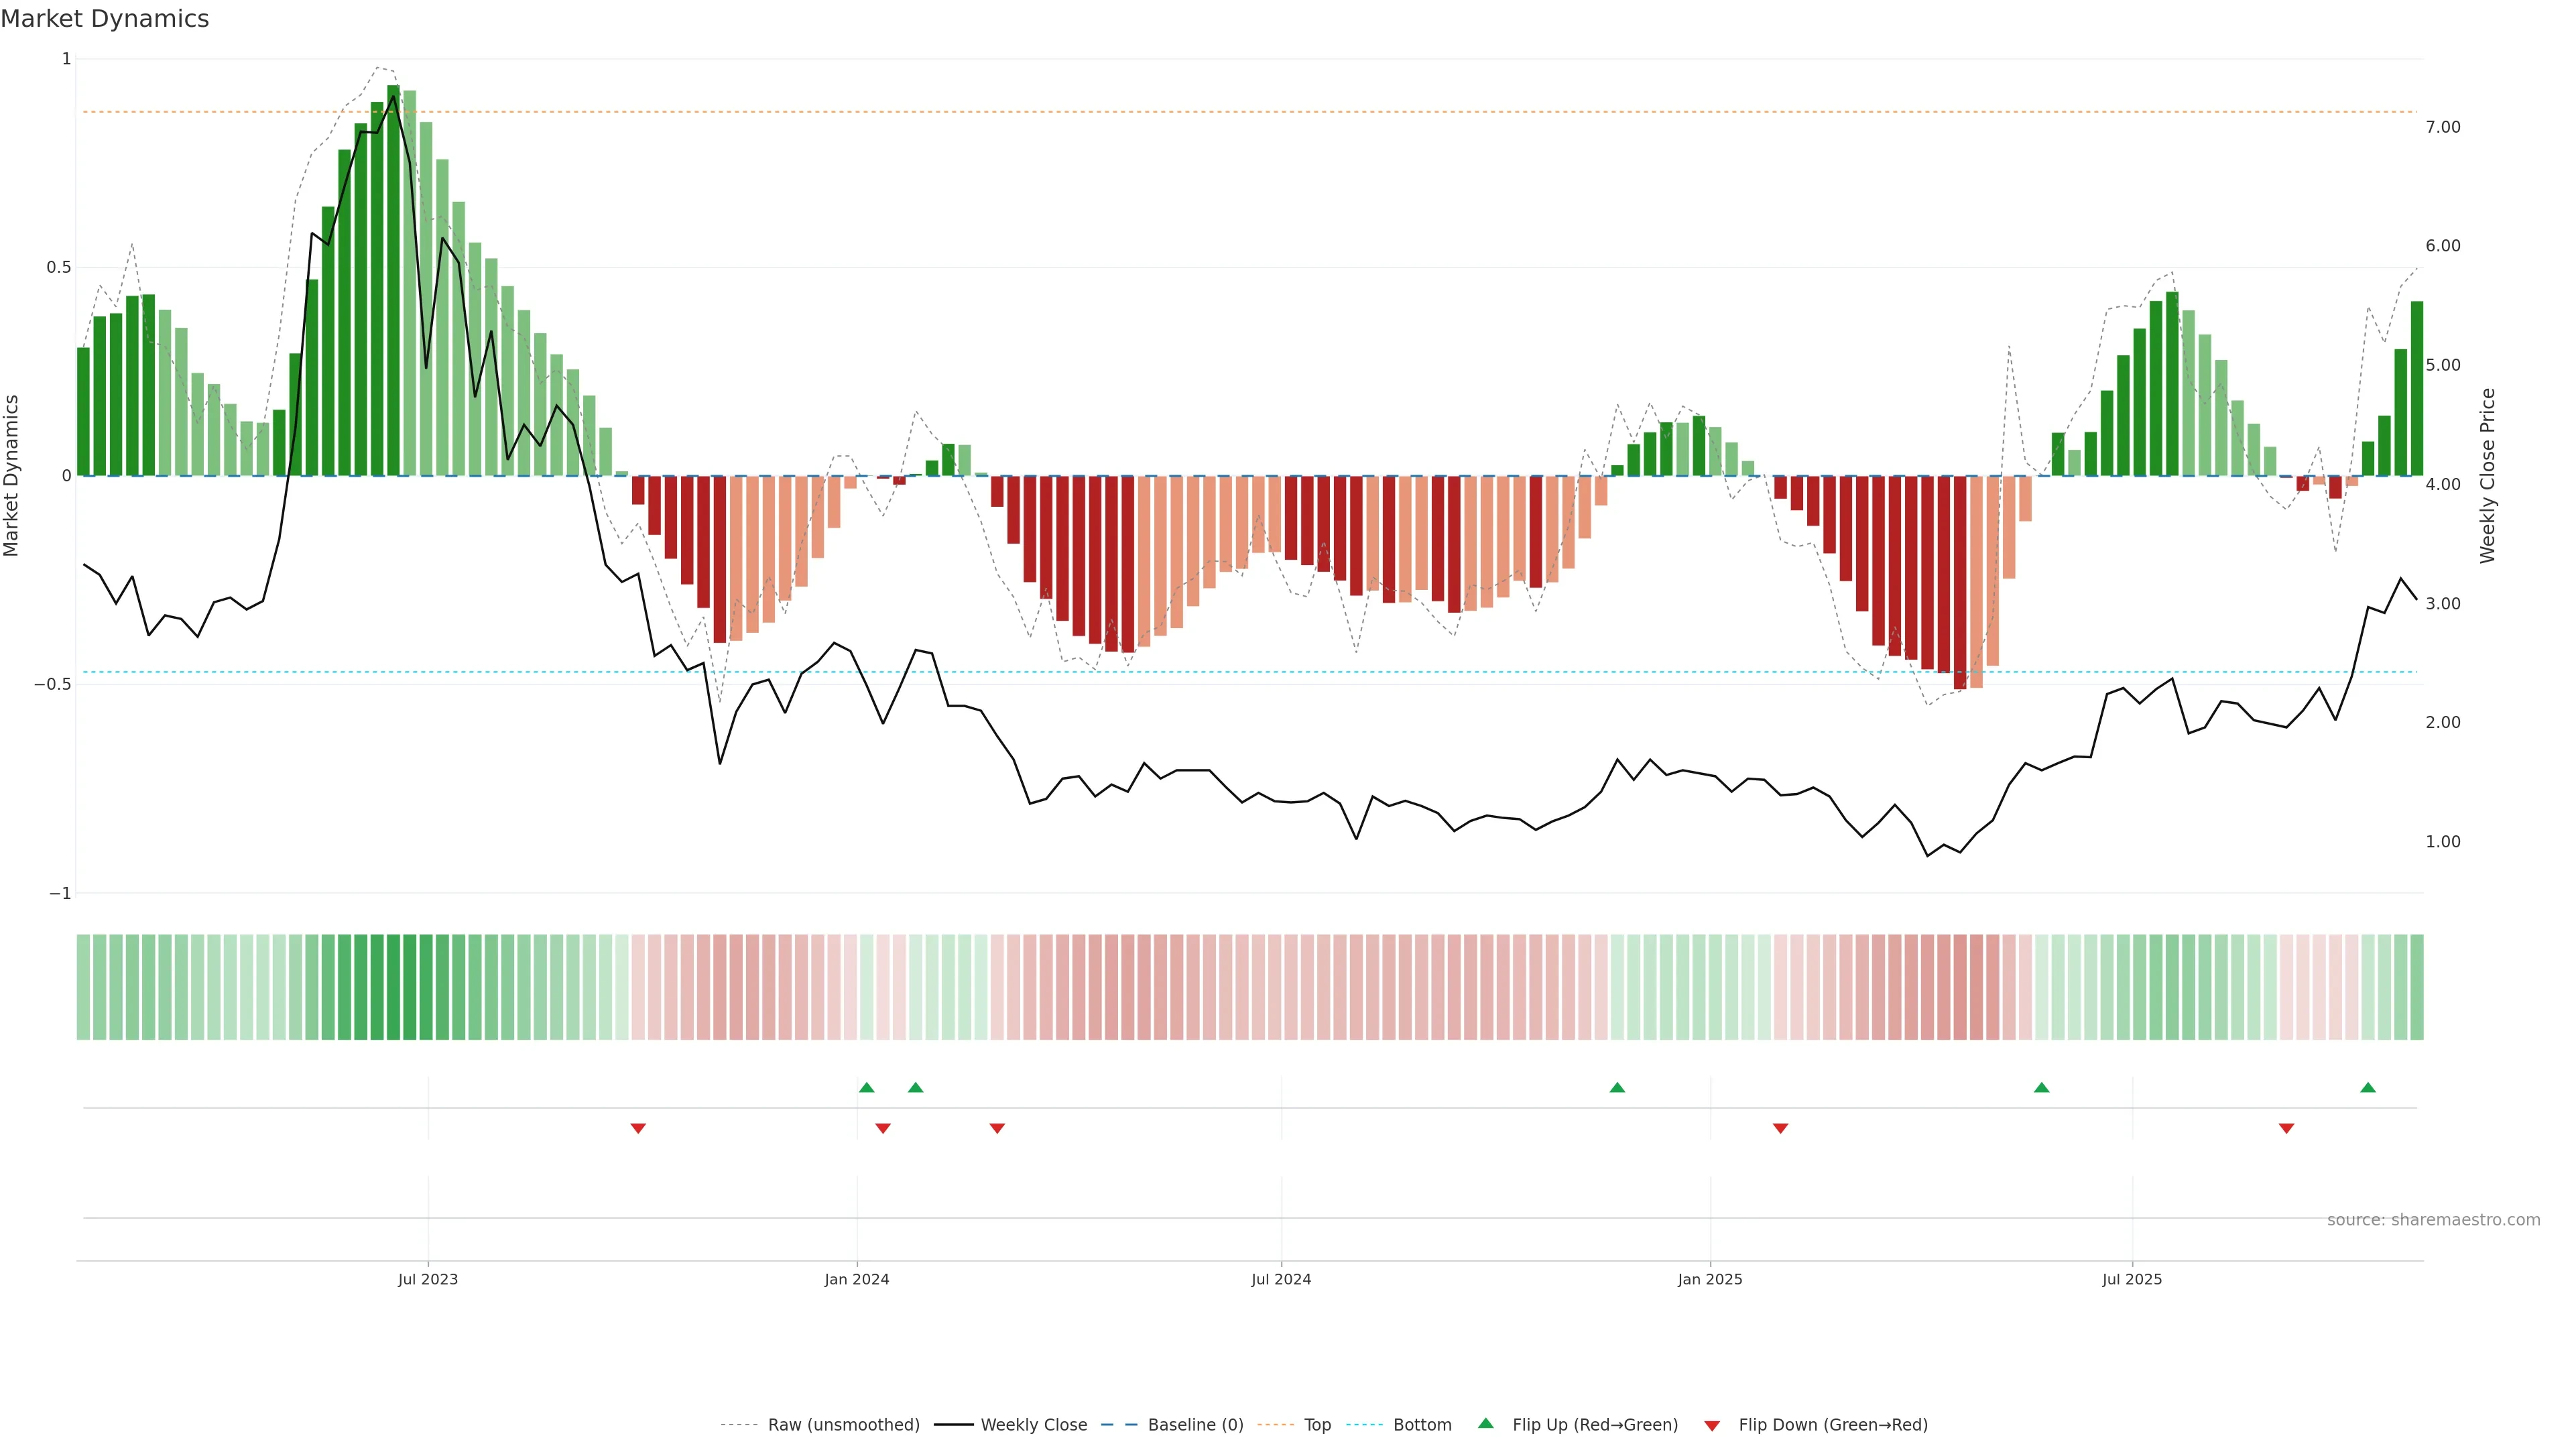Toggle the Weekly Close legend entry
This screenshot has width=2574, height=1448.
[x=1033, y=1425]
